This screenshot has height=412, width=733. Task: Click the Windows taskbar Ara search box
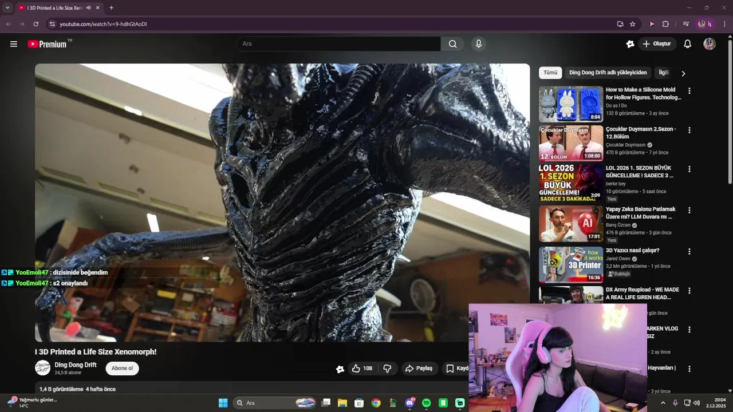[x=275, y=403]
